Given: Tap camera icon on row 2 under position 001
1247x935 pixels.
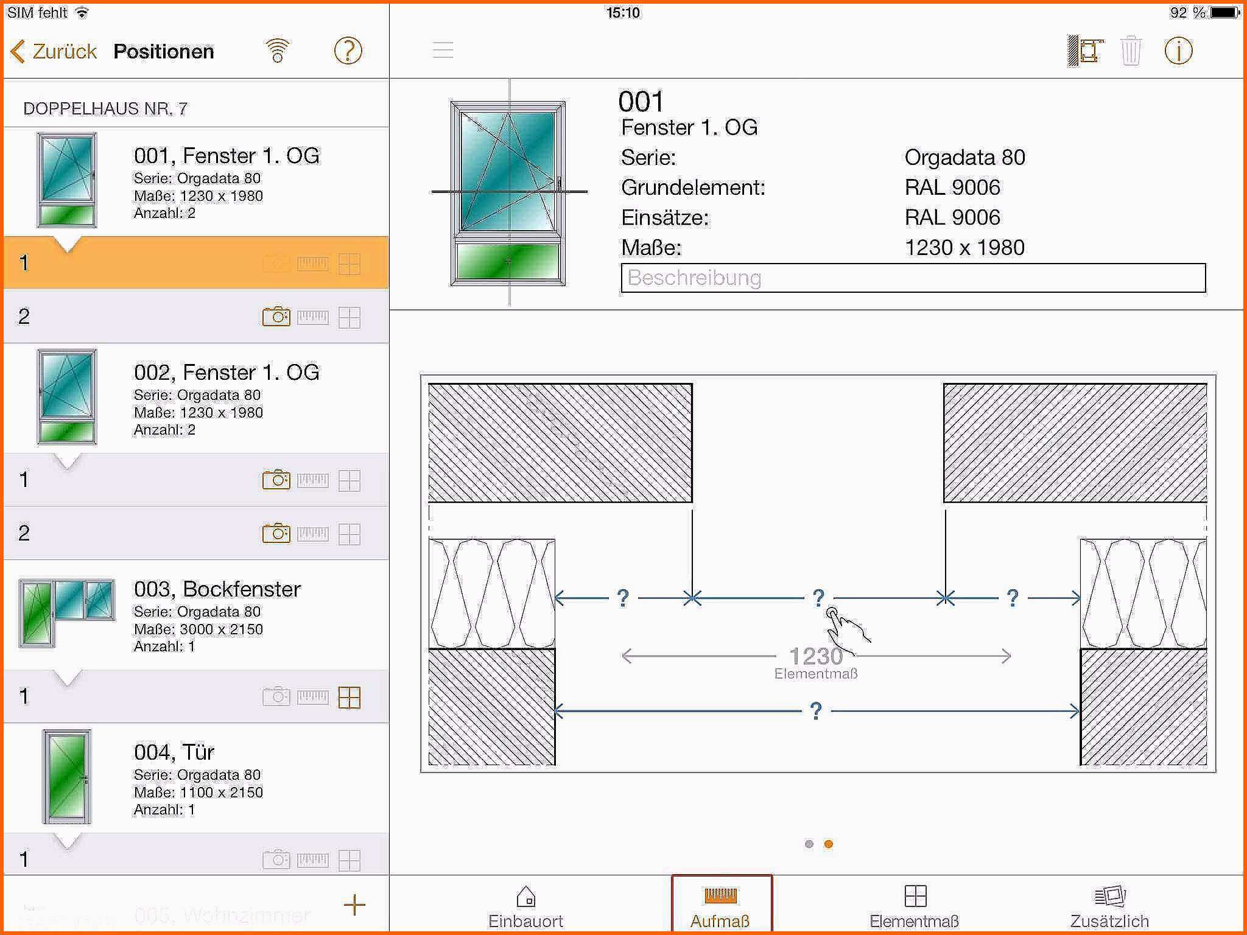Looking at the screenshot, I should click(276, 317).
